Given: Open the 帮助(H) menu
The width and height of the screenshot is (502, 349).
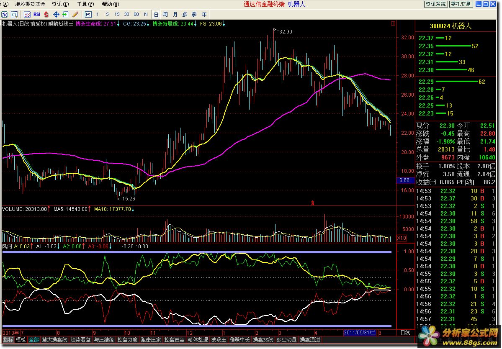Looking at the screenshot, I should (111, 4).
